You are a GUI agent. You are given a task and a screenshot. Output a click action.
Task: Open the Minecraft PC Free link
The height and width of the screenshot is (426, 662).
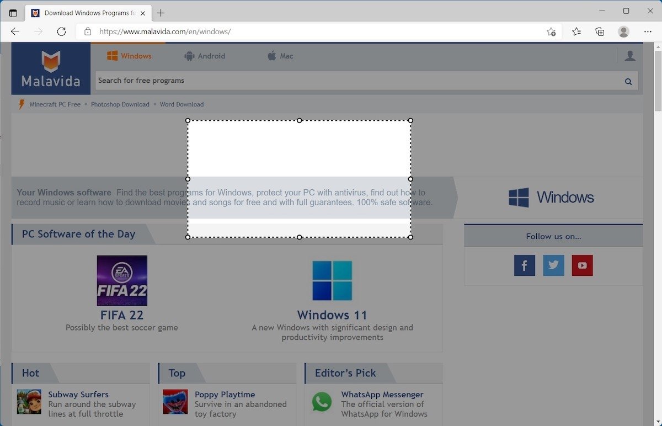click(55, 104)
